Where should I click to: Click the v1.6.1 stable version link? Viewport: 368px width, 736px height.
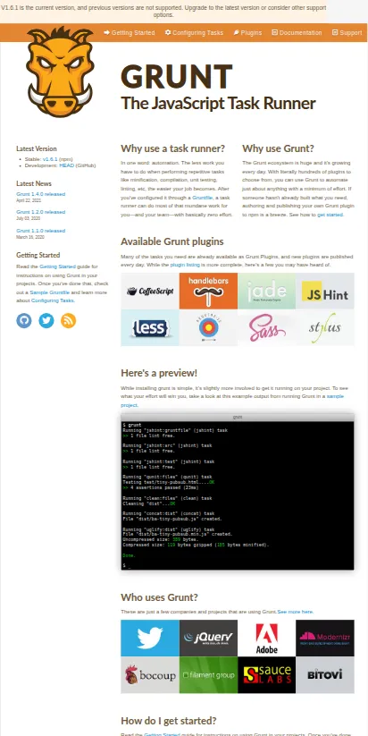(x=50, y=159)
